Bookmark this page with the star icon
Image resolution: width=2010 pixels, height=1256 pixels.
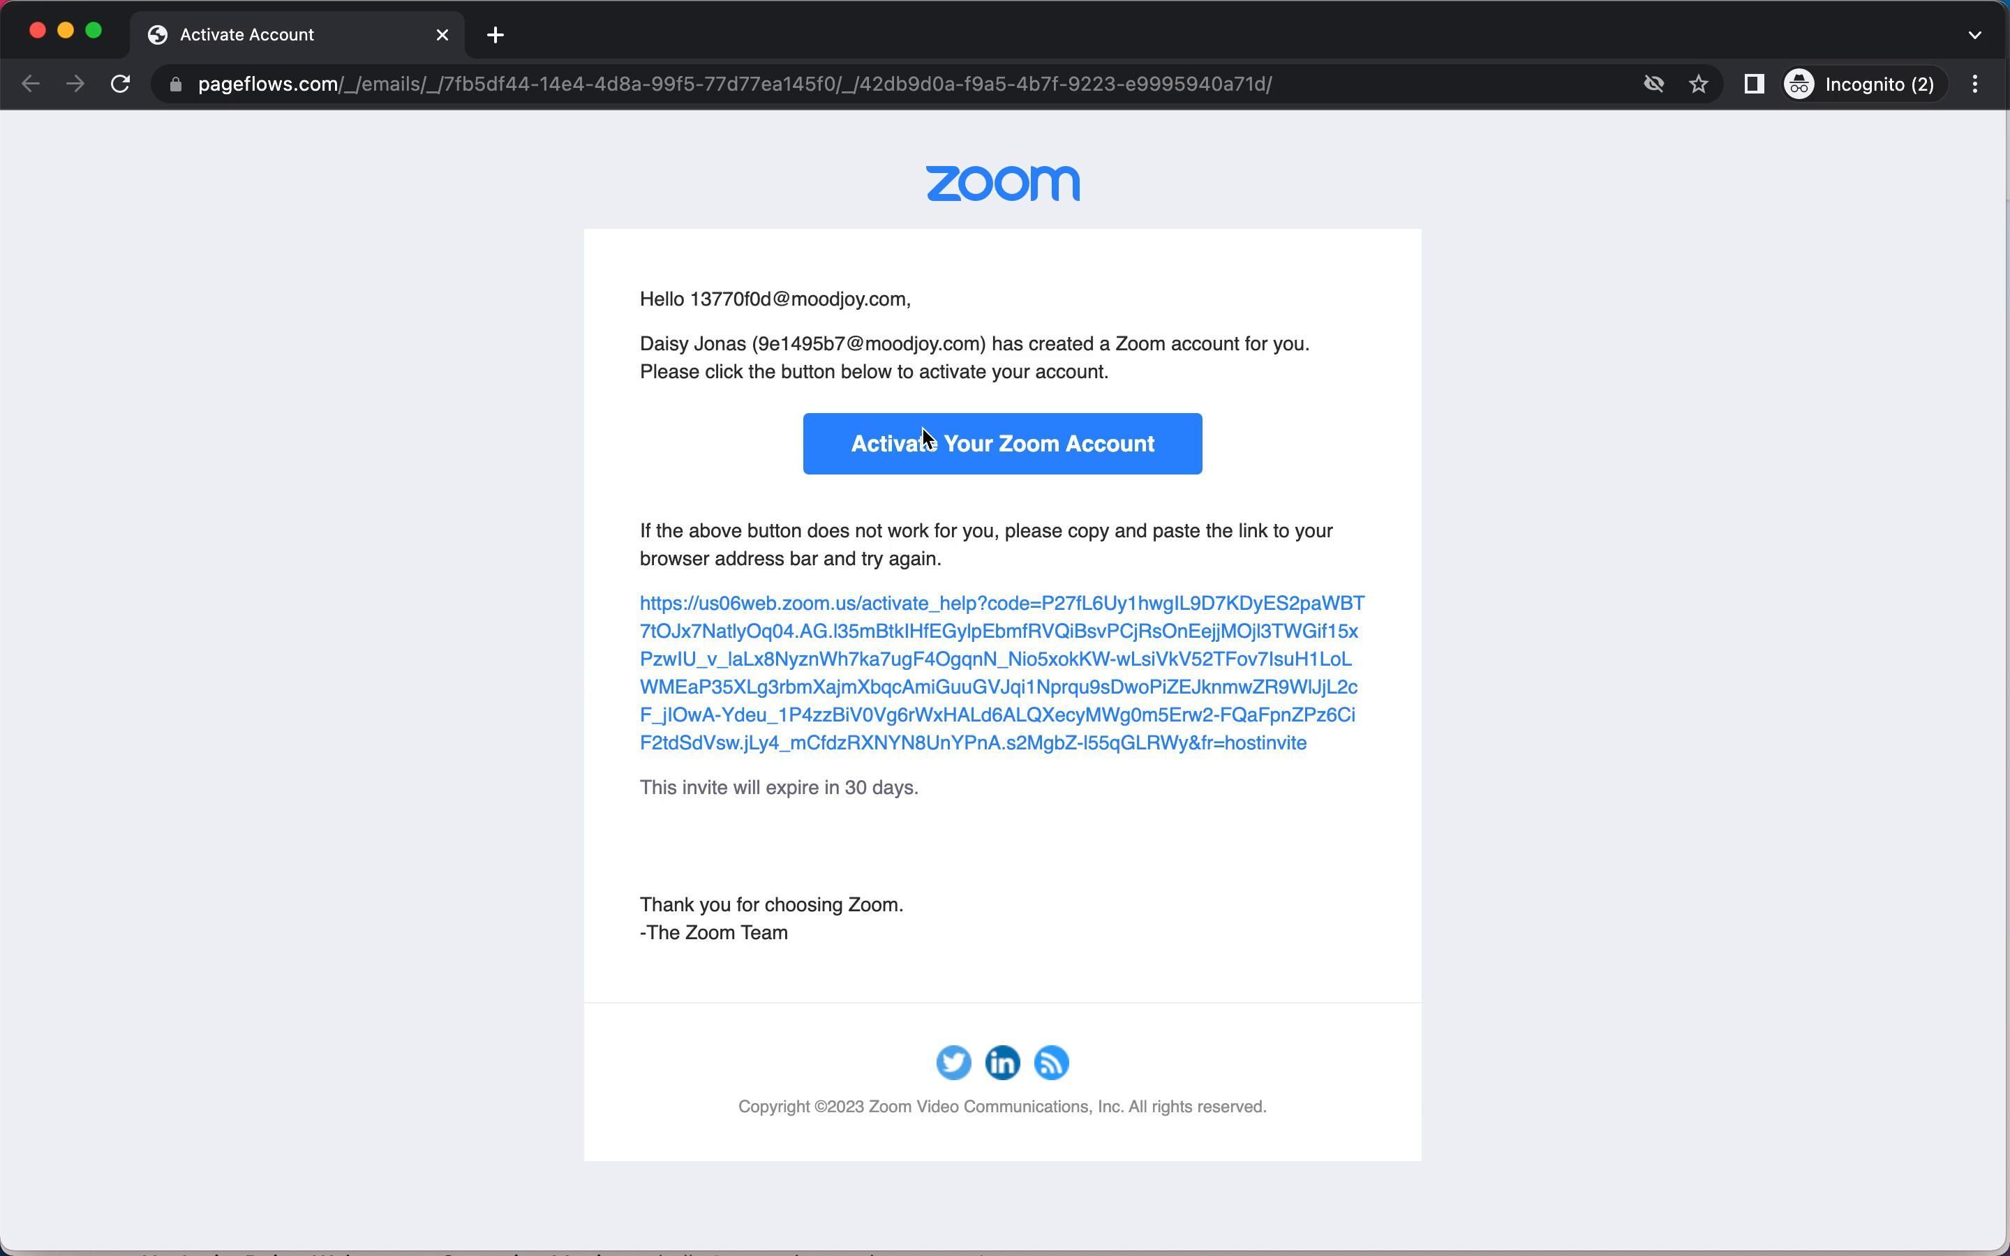pos(1699,84)
